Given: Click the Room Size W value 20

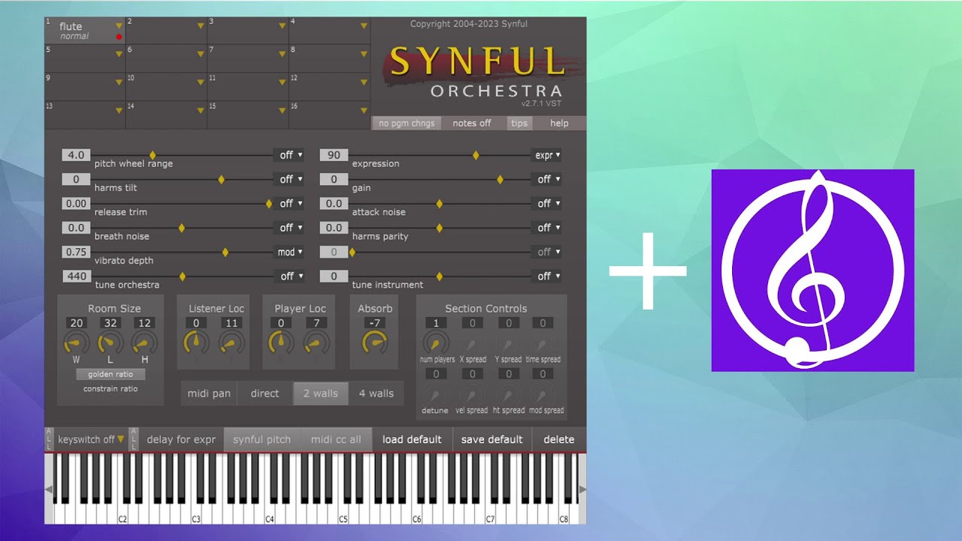Looking at the screenshot, I should pos(76,323).
